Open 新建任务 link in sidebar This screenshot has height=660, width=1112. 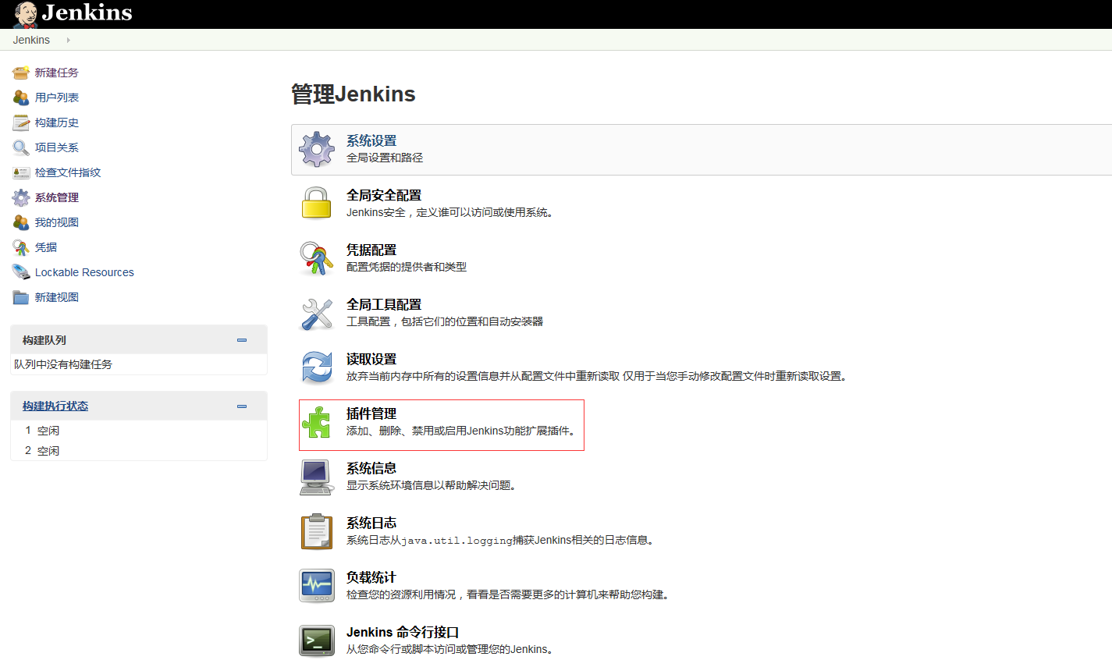(x=57, y=73)
